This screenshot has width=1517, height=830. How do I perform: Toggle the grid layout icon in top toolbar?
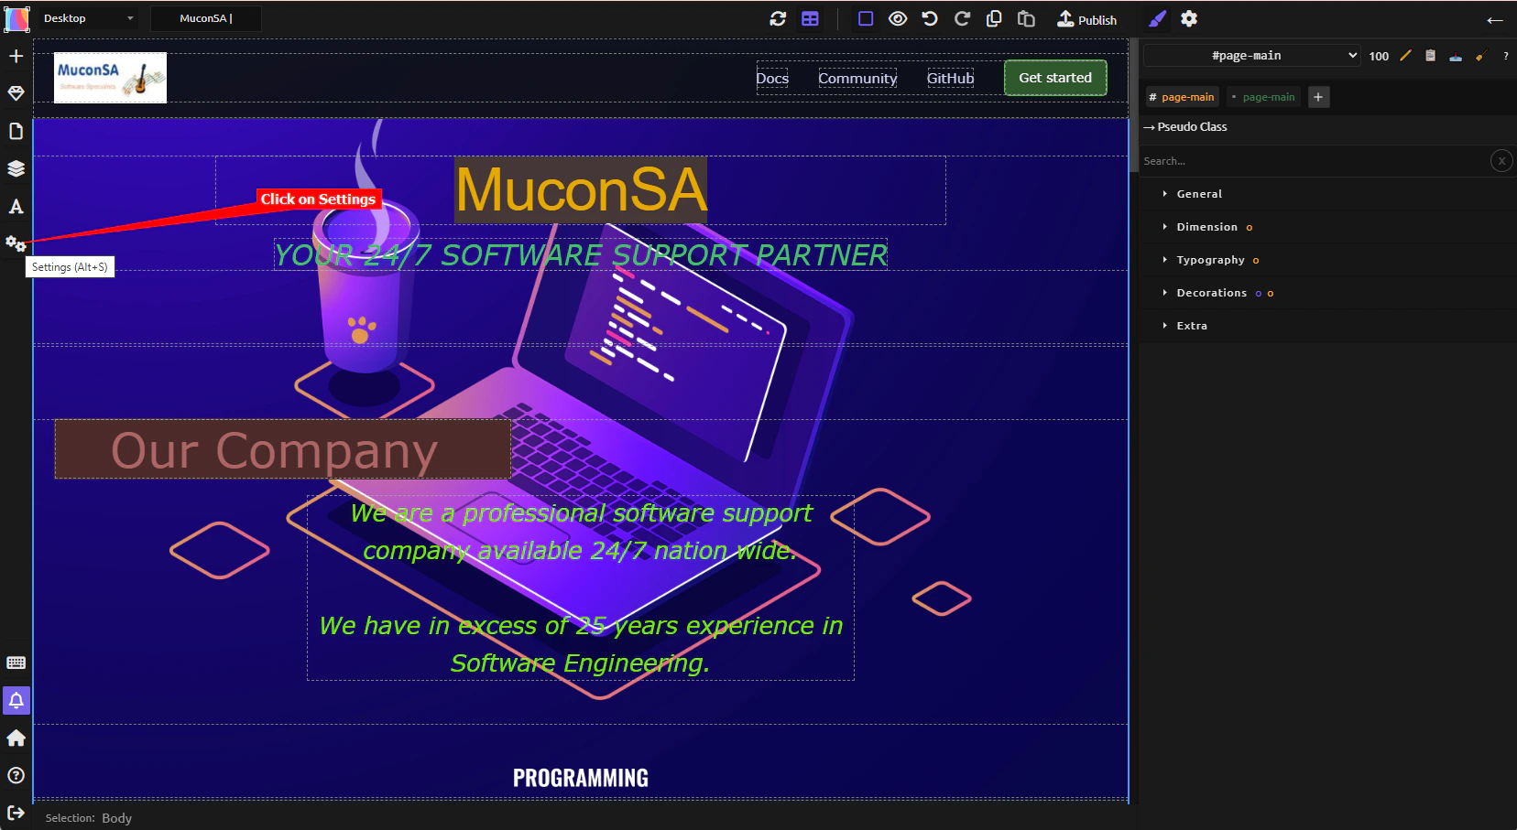(x=810, y=18)
